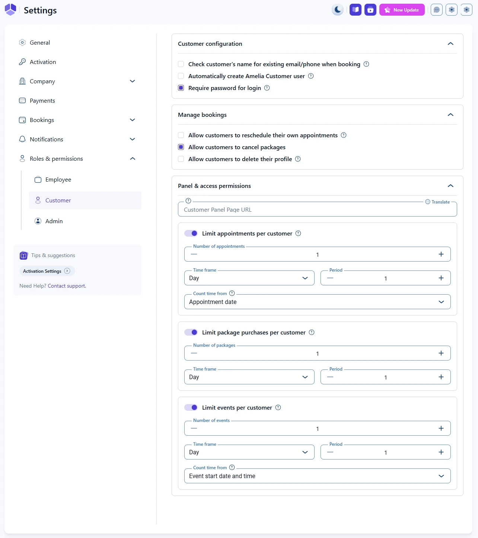Increase Number of appointments with plus button
Viewport: 478px width, 538px height.
[x=441, y=254]
